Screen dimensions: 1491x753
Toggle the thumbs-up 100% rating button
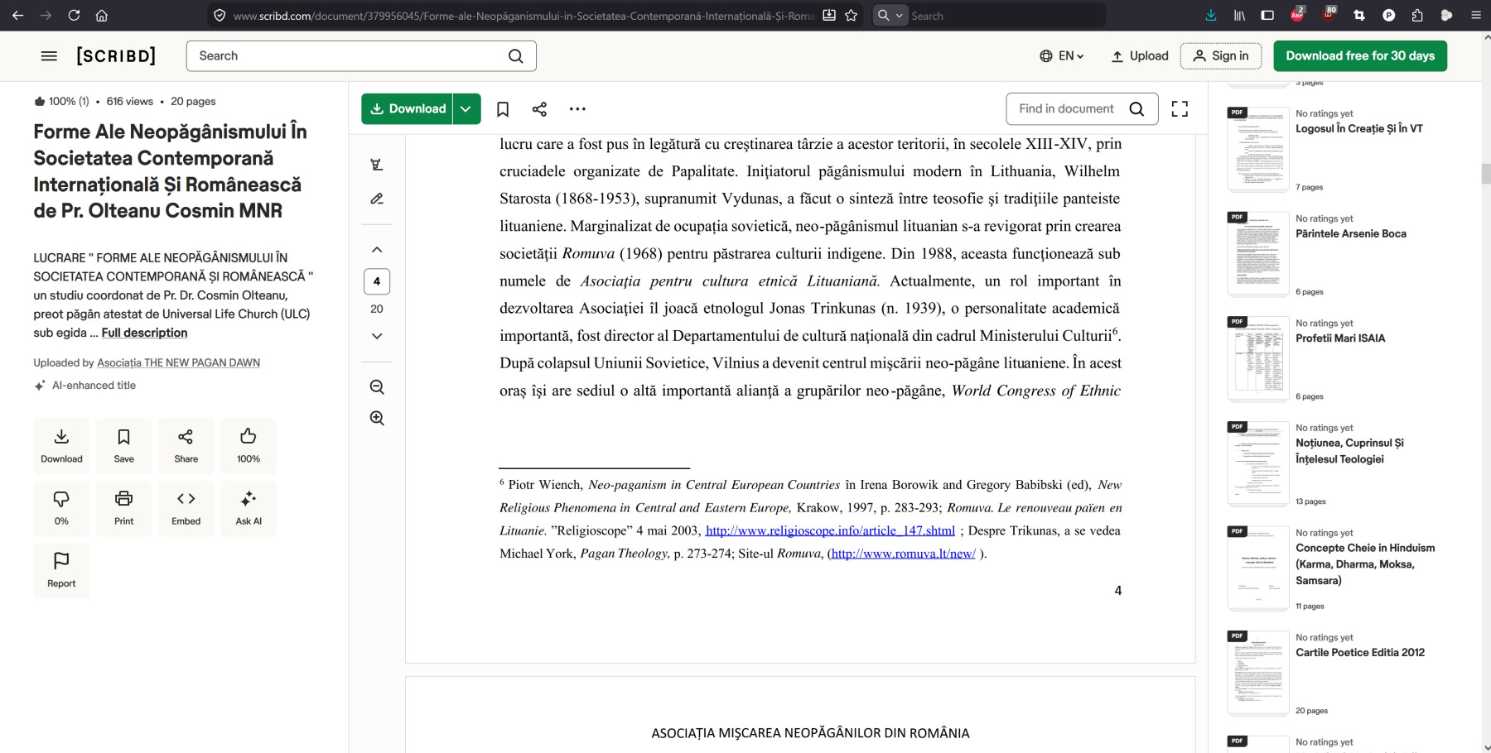point(248,446)
